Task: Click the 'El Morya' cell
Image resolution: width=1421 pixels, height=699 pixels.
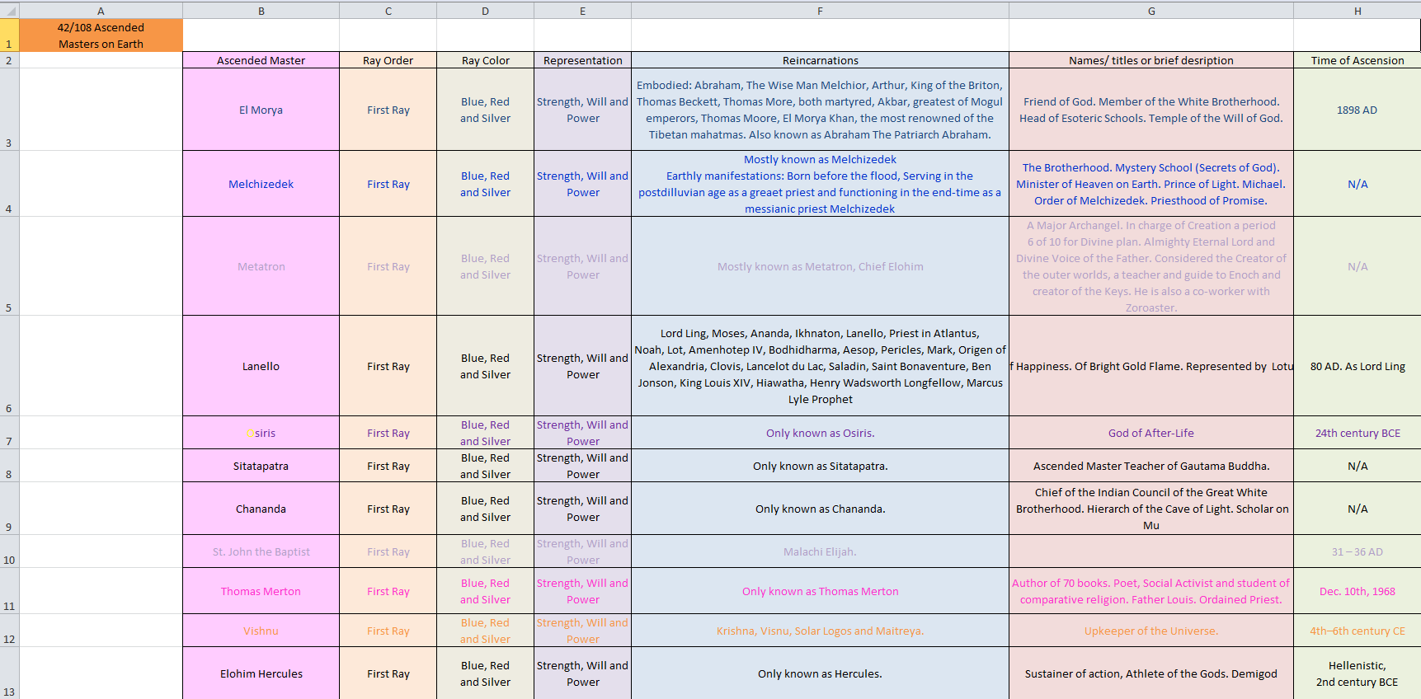Action: pyautogui.click(x=261, y=110)
